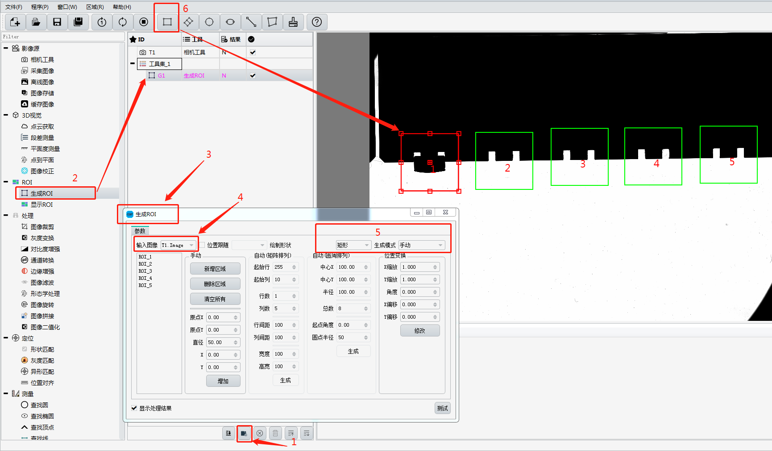Select 采集图像 in the tool tree
Screen dimensions: 772x451
tap(42, 71)
